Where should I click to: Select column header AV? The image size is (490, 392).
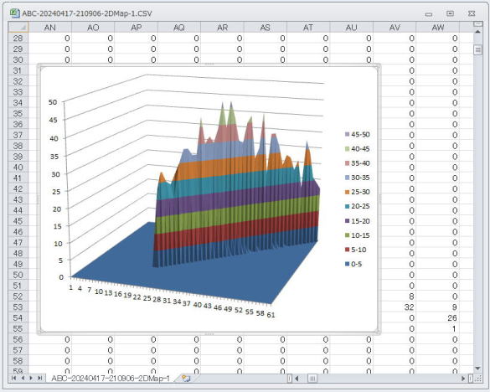pos(395,28)
